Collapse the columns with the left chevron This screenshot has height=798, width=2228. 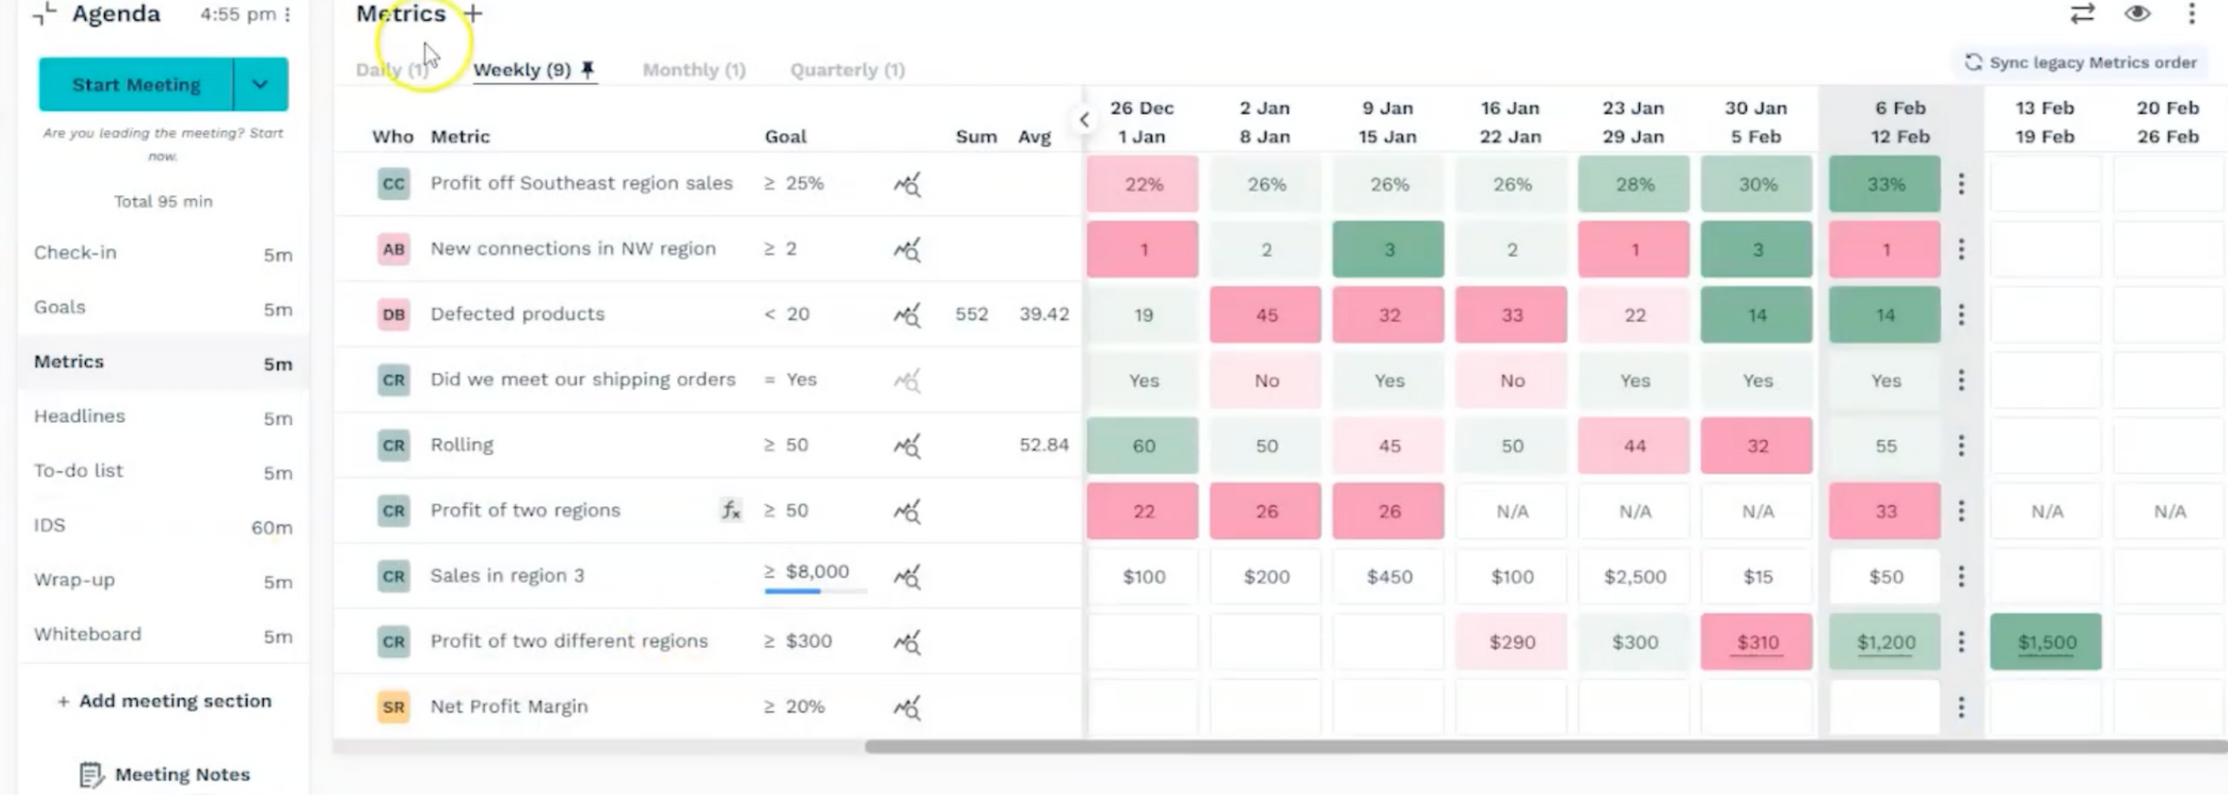1084,120
